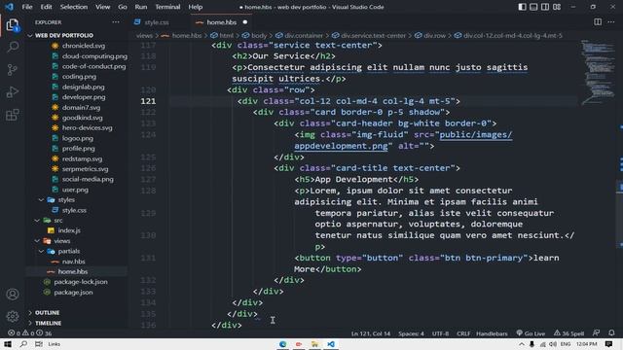
Task: Open the Terminal menu
Action: [x=167, y=7]
